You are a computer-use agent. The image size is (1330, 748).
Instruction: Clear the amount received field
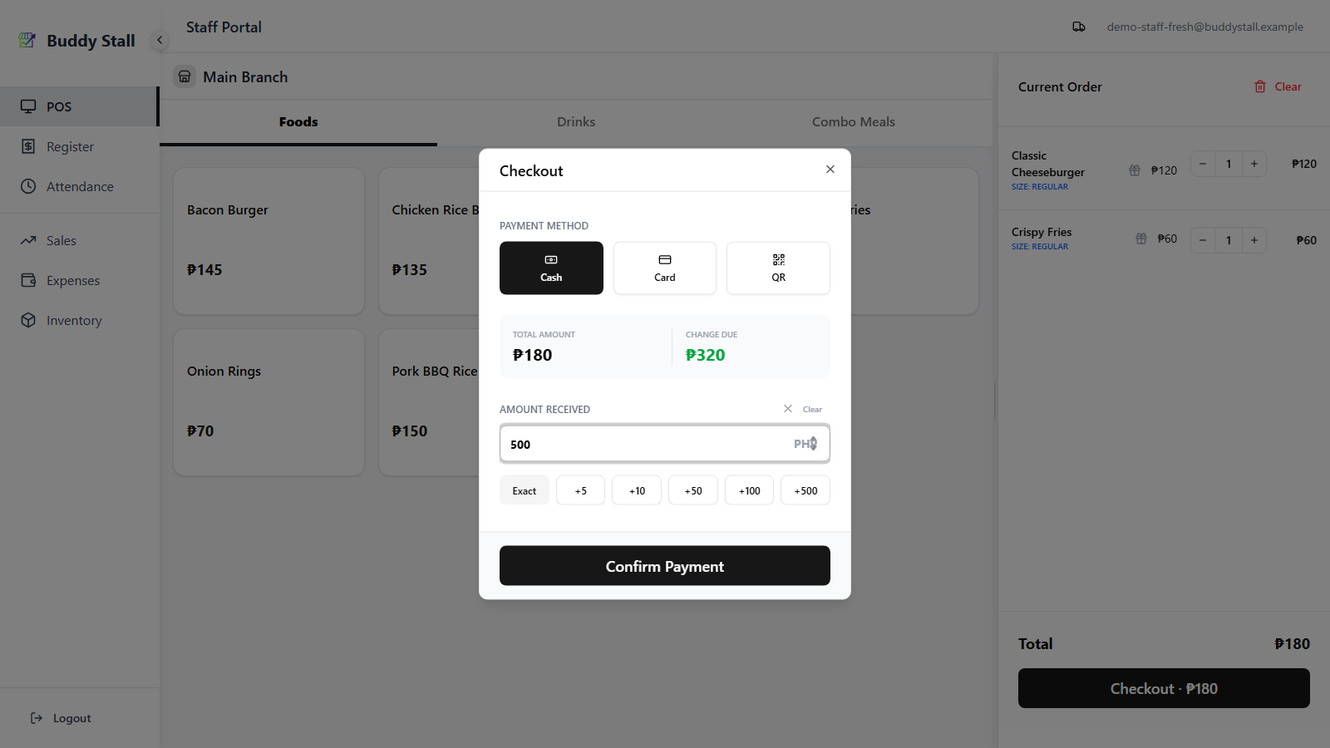point(803,409)
